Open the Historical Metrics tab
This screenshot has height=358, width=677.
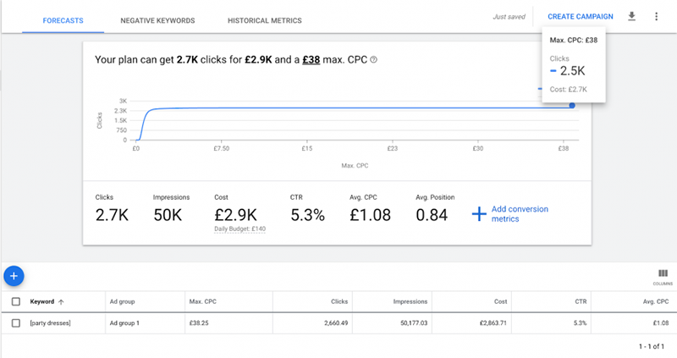[x=265, y=20]
